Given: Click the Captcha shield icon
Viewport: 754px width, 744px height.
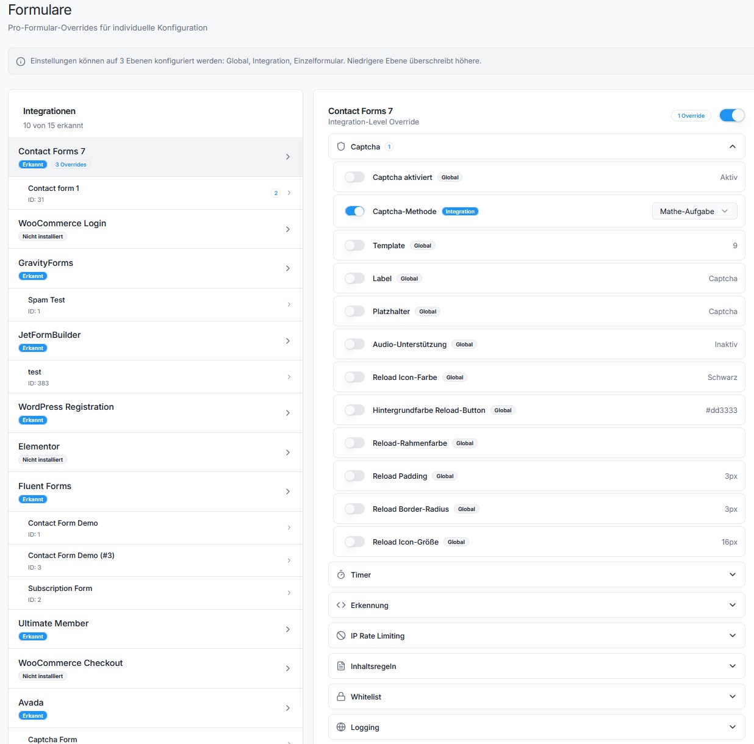Looking at the screenshot, I should 341,147.
